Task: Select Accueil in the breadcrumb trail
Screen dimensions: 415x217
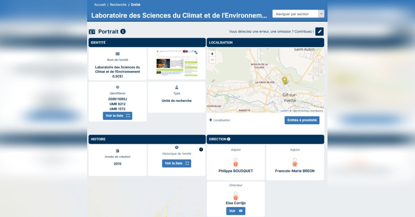Action: [100, 4]
